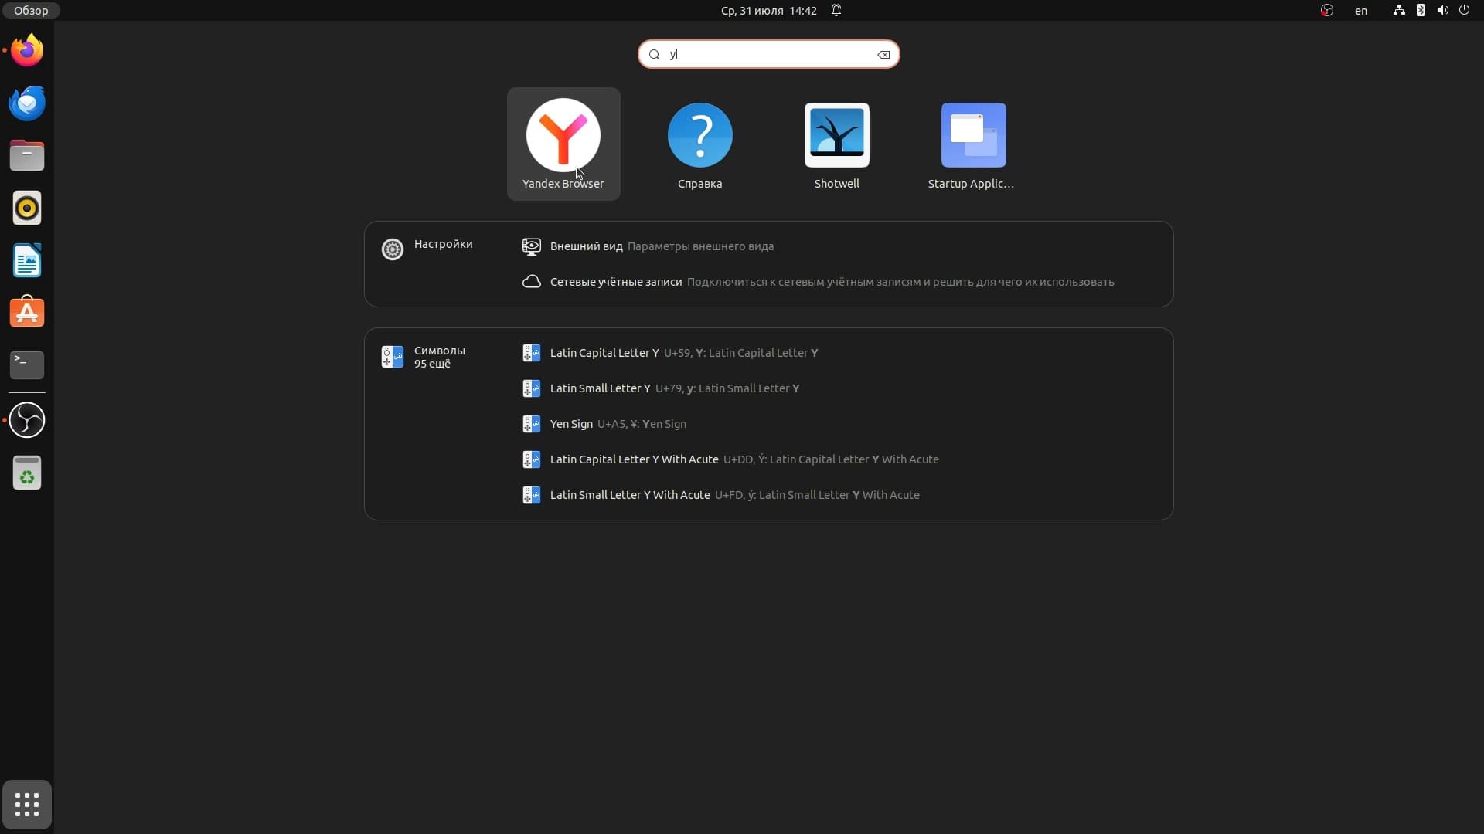Open notifications bell indicator
Image resolution: width=1484 pixels, height=834 pixels.
click(x=836, y=11)
